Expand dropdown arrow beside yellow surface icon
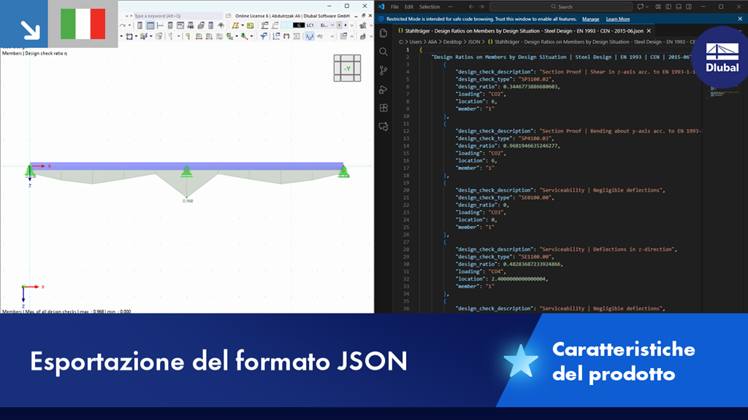Image resolution: width=748 pixels, height=420 pixels. 243,26
